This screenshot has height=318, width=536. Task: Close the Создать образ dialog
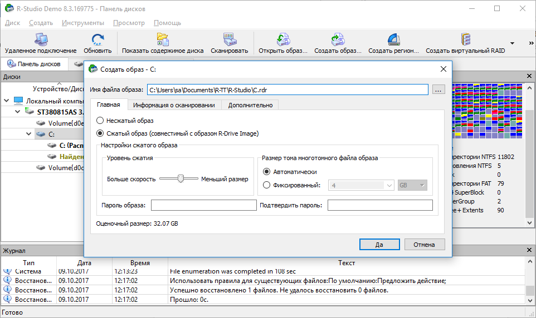tap(444, 69)
